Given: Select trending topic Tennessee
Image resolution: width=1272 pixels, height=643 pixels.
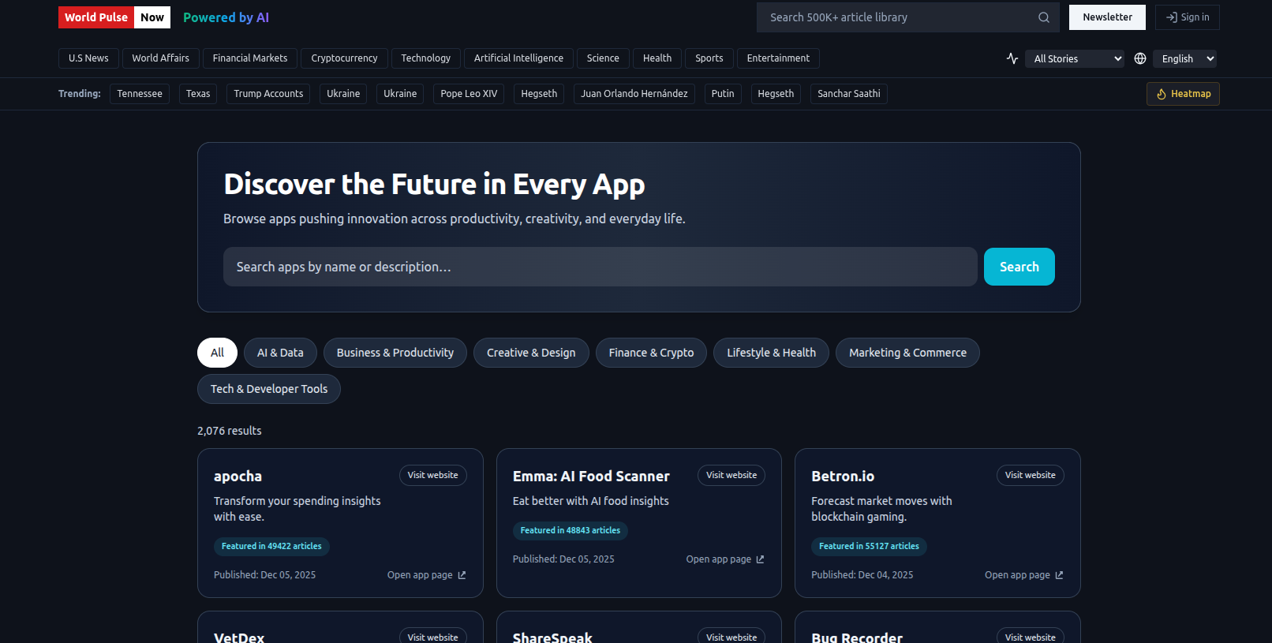Looking at the screenshot, I should [140, 94].
